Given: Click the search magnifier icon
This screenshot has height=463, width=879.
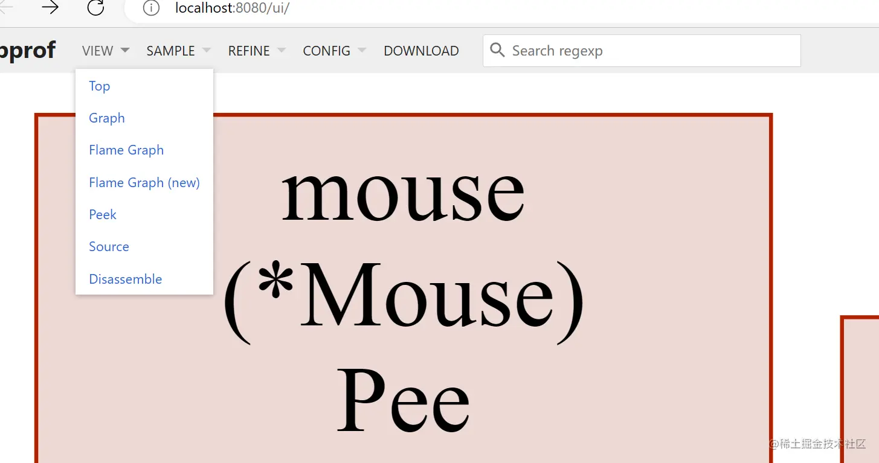Looking at the screenshot, I should tap(497, 50).
